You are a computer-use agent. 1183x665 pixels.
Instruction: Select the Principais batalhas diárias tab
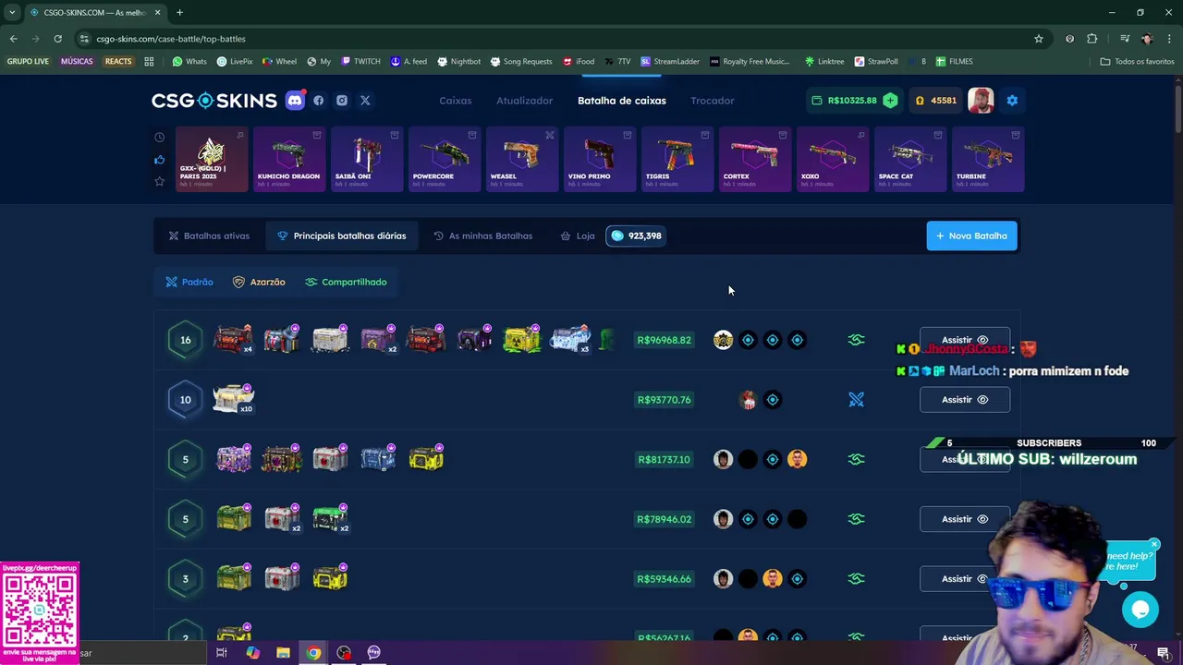pos(342,236)
